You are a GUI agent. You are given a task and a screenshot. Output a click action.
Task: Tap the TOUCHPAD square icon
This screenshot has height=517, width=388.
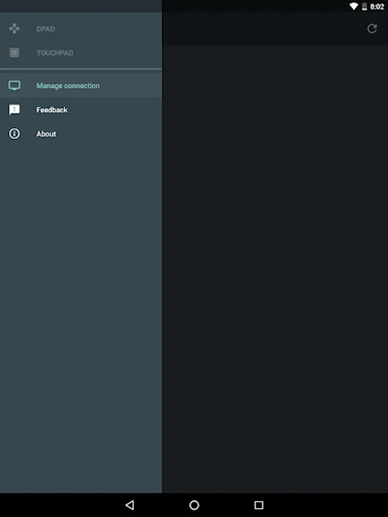(x=14, y=52)
